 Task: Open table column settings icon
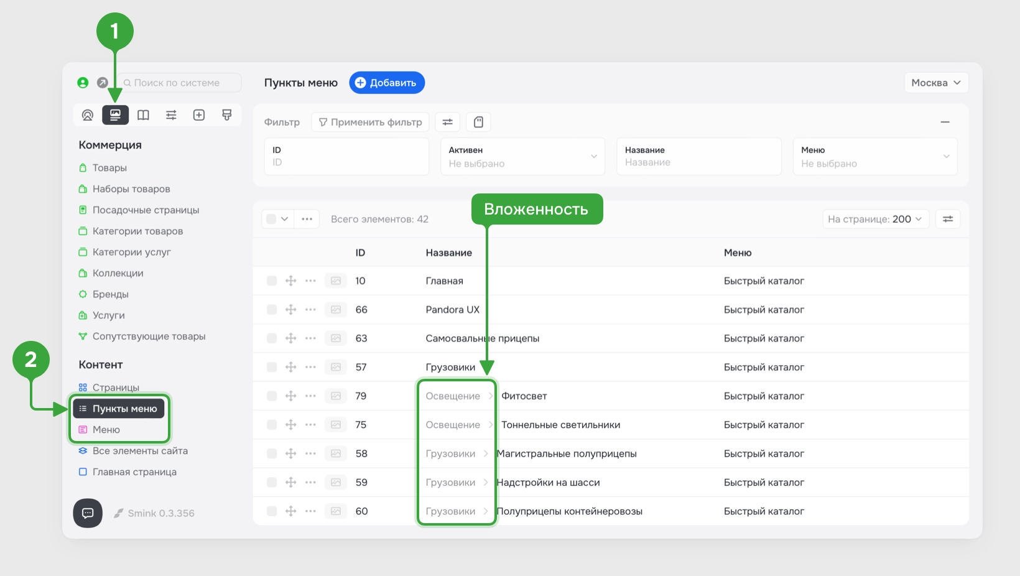coord(948,219)
